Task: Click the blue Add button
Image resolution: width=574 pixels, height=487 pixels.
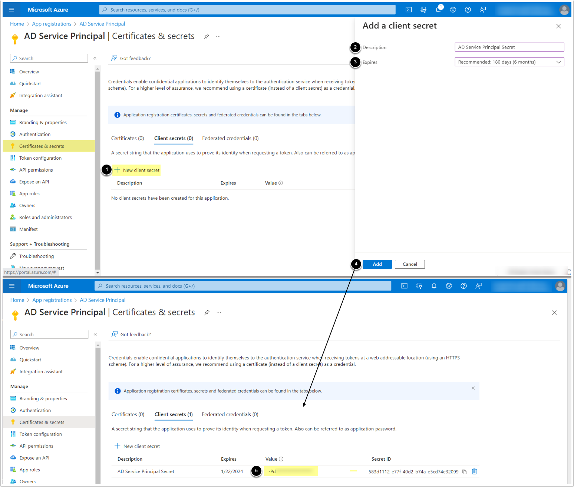Action: tap(377, 264)
